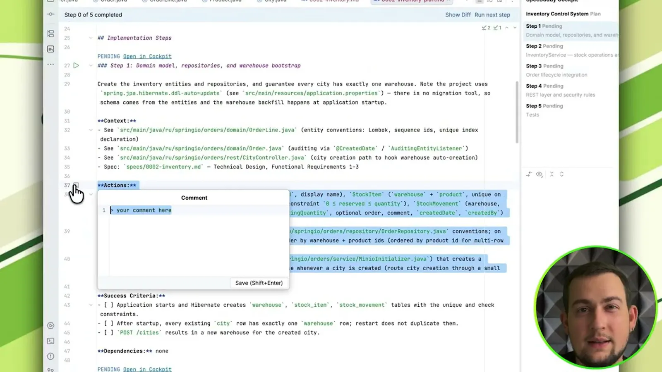Click the CityController.java path on line 34
The image size is (662, 372).
click(212, 157)
